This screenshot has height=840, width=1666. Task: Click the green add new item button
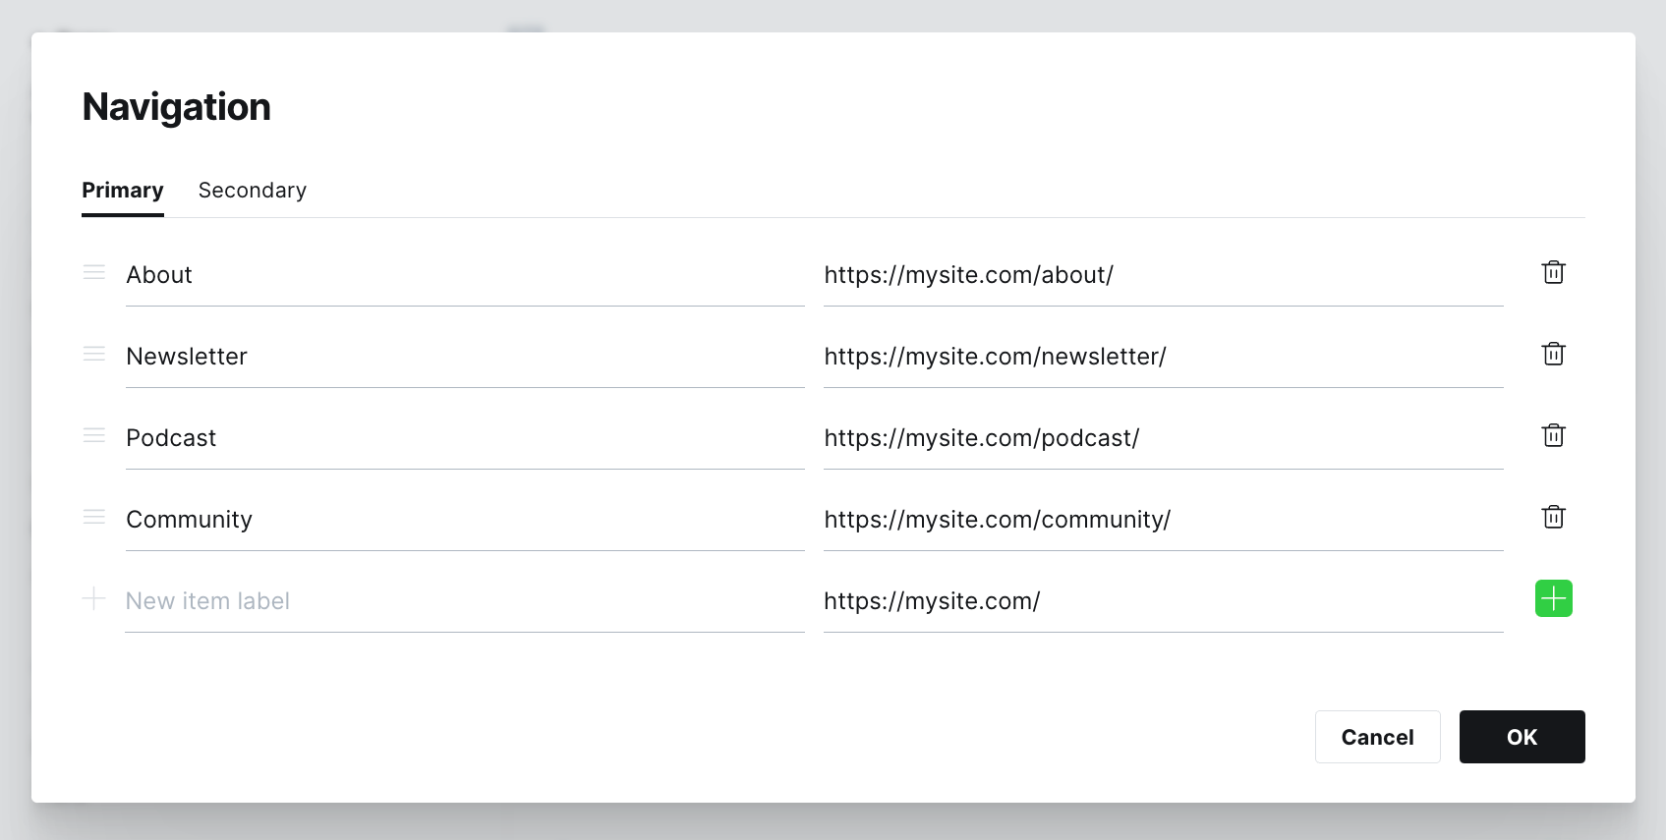(1553, 598)
